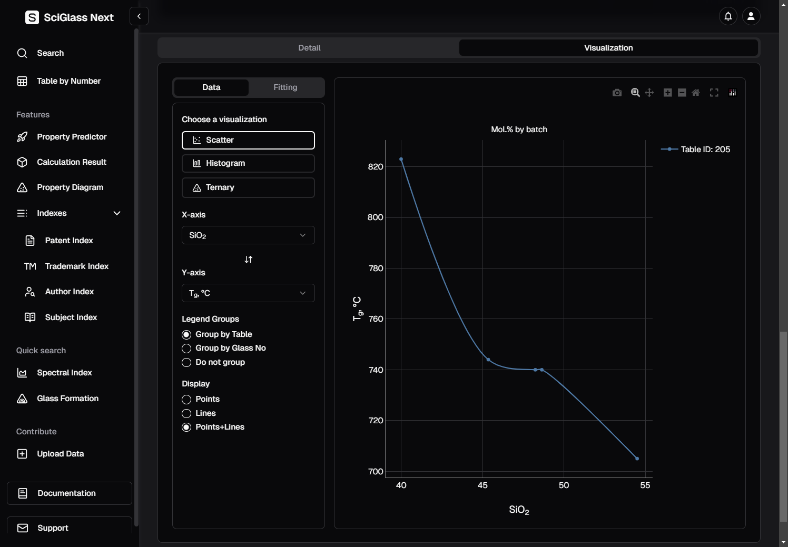788x547 pixels.
Task: Reset chart axes with home icon
Action: tap(696, 93)
